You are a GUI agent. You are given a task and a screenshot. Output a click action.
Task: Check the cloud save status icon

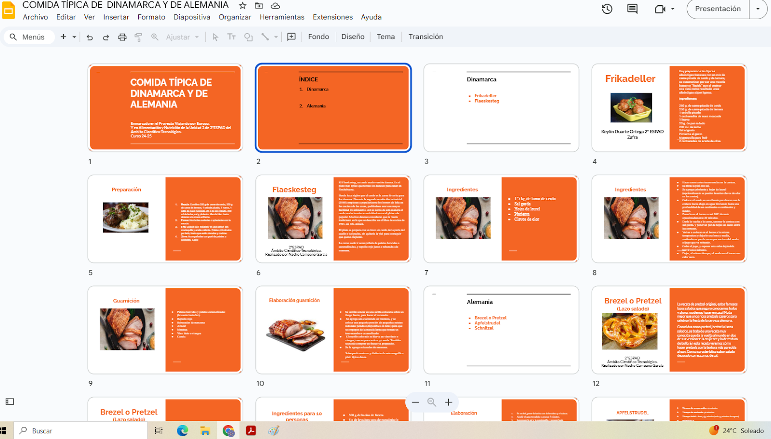tap(276, 6)
